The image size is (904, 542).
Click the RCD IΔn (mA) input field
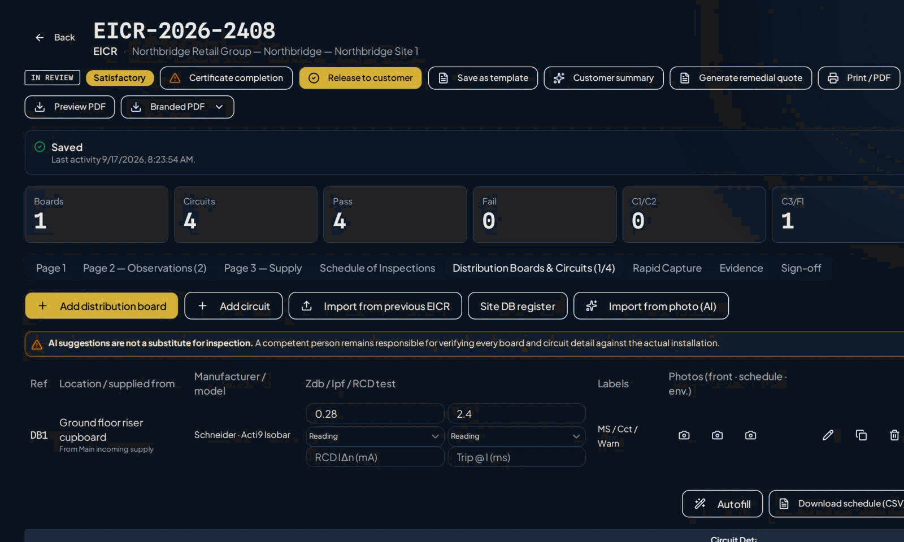click(x=375, y=457)
